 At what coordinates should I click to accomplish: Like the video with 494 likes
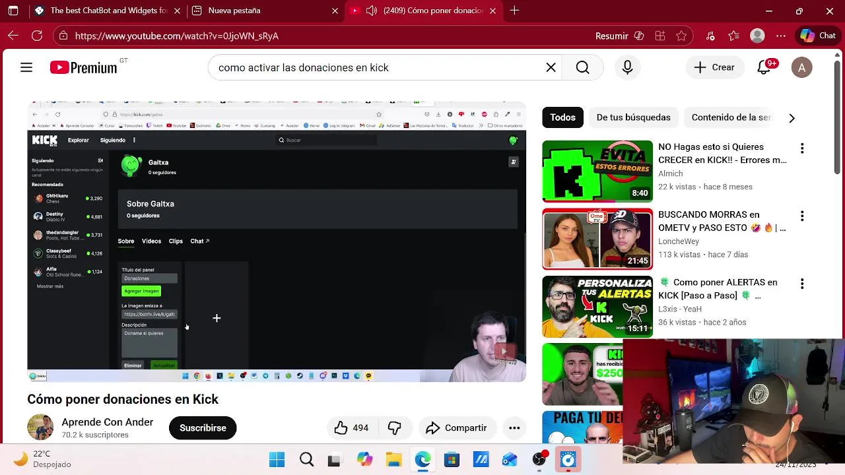point(351,428)
